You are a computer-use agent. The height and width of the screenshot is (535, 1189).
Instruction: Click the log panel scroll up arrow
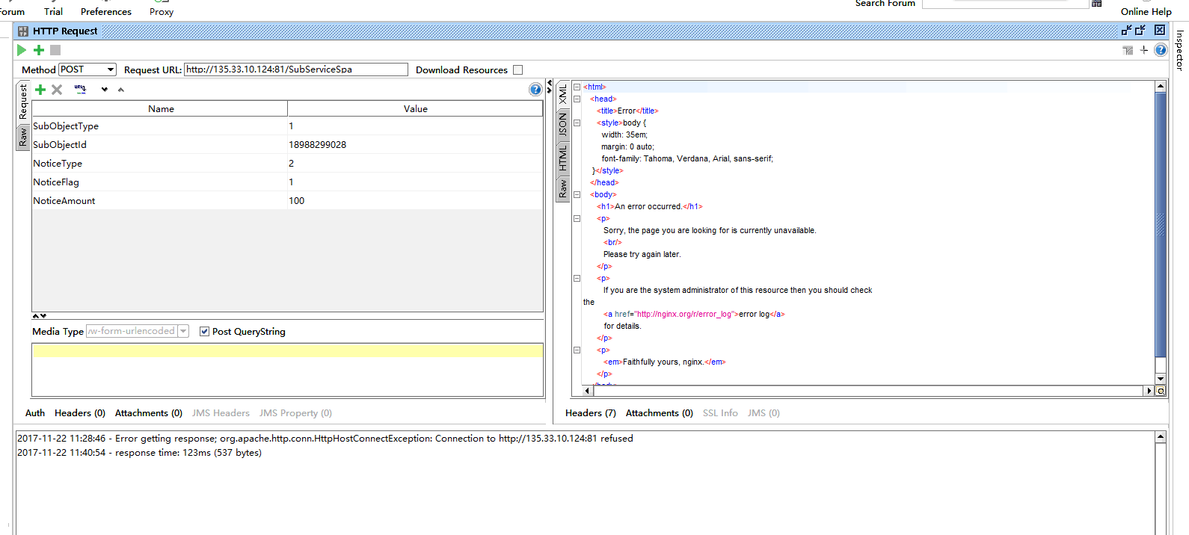[1161, 436]
